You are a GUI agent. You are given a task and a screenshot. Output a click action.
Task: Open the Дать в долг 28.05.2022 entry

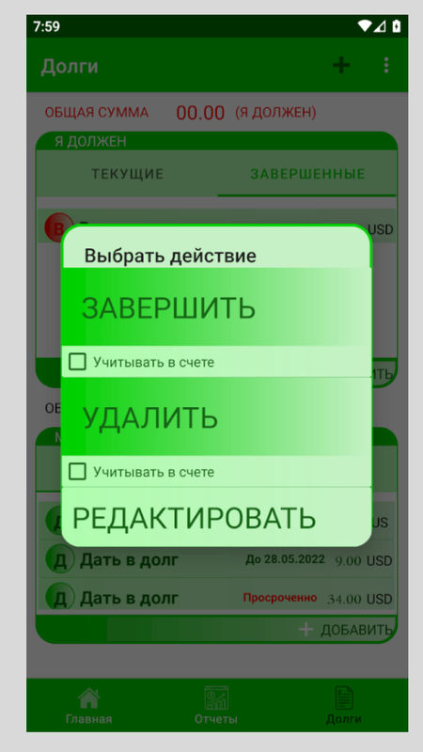click(x=217, y=559)
